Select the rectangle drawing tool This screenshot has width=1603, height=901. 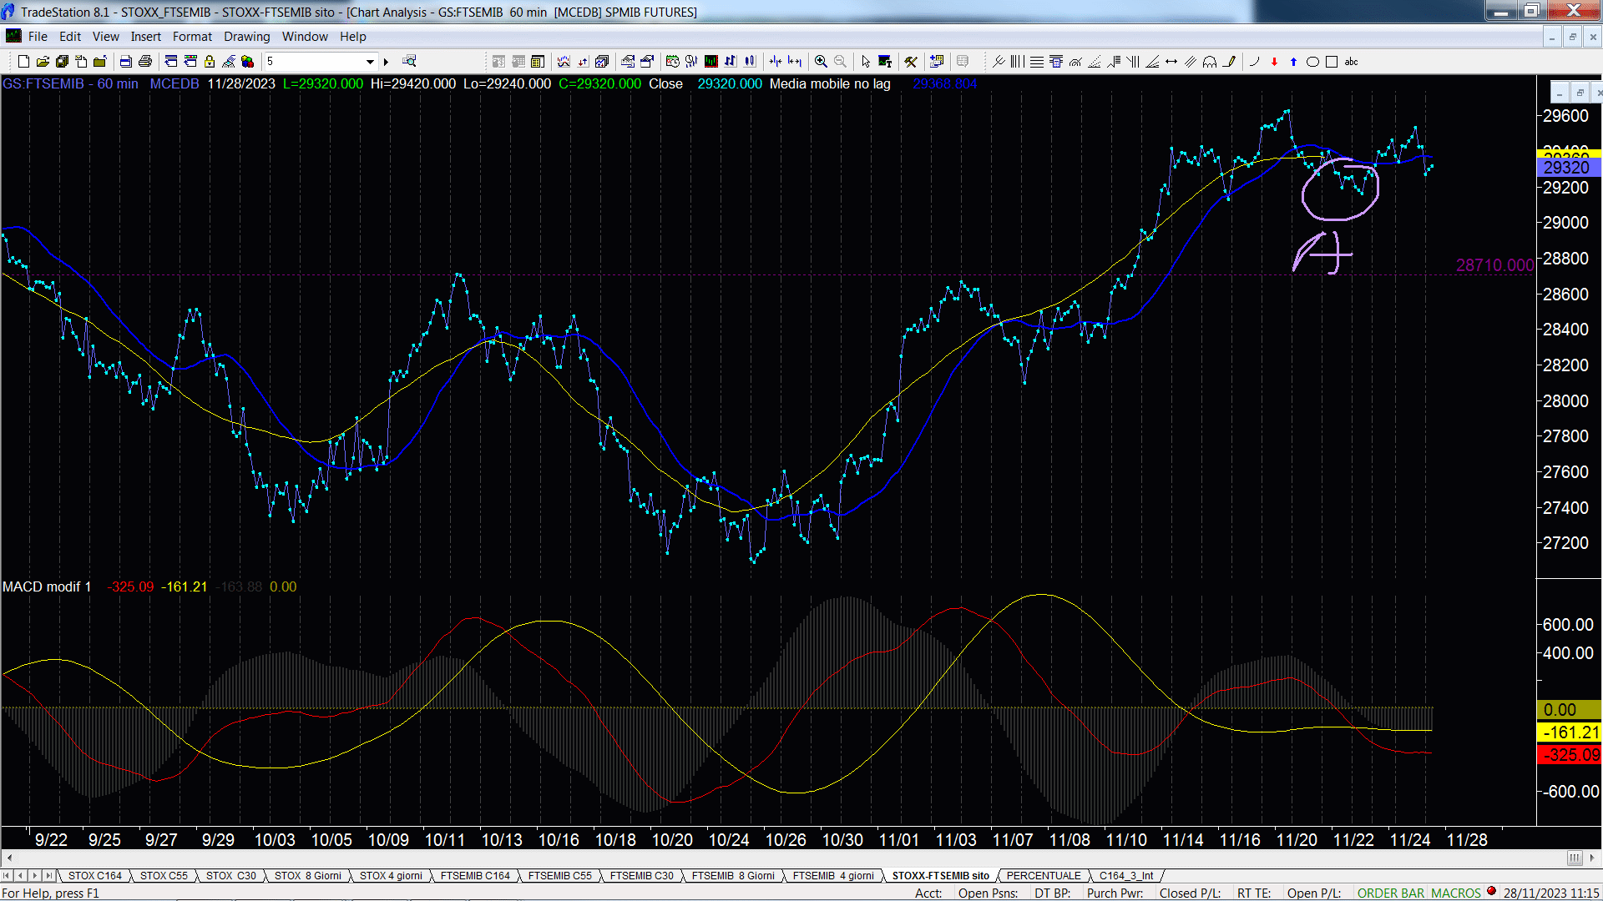[1332, 62]
